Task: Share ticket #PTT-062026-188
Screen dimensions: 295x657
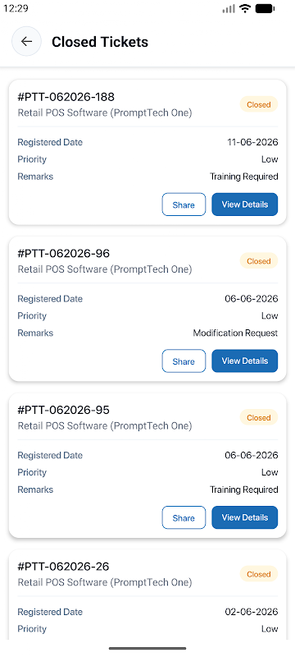Action: (x=184, y=204)
